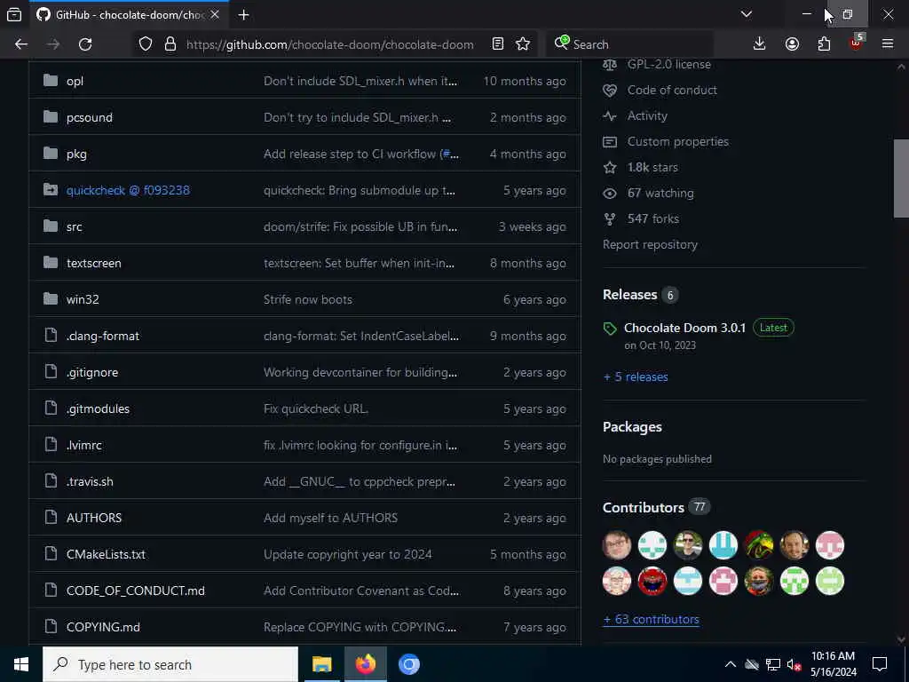Screen dimensions: 909x682
Task: Click commit 'Update copyright year to 2024'
Action: click(x=348, y=554)
